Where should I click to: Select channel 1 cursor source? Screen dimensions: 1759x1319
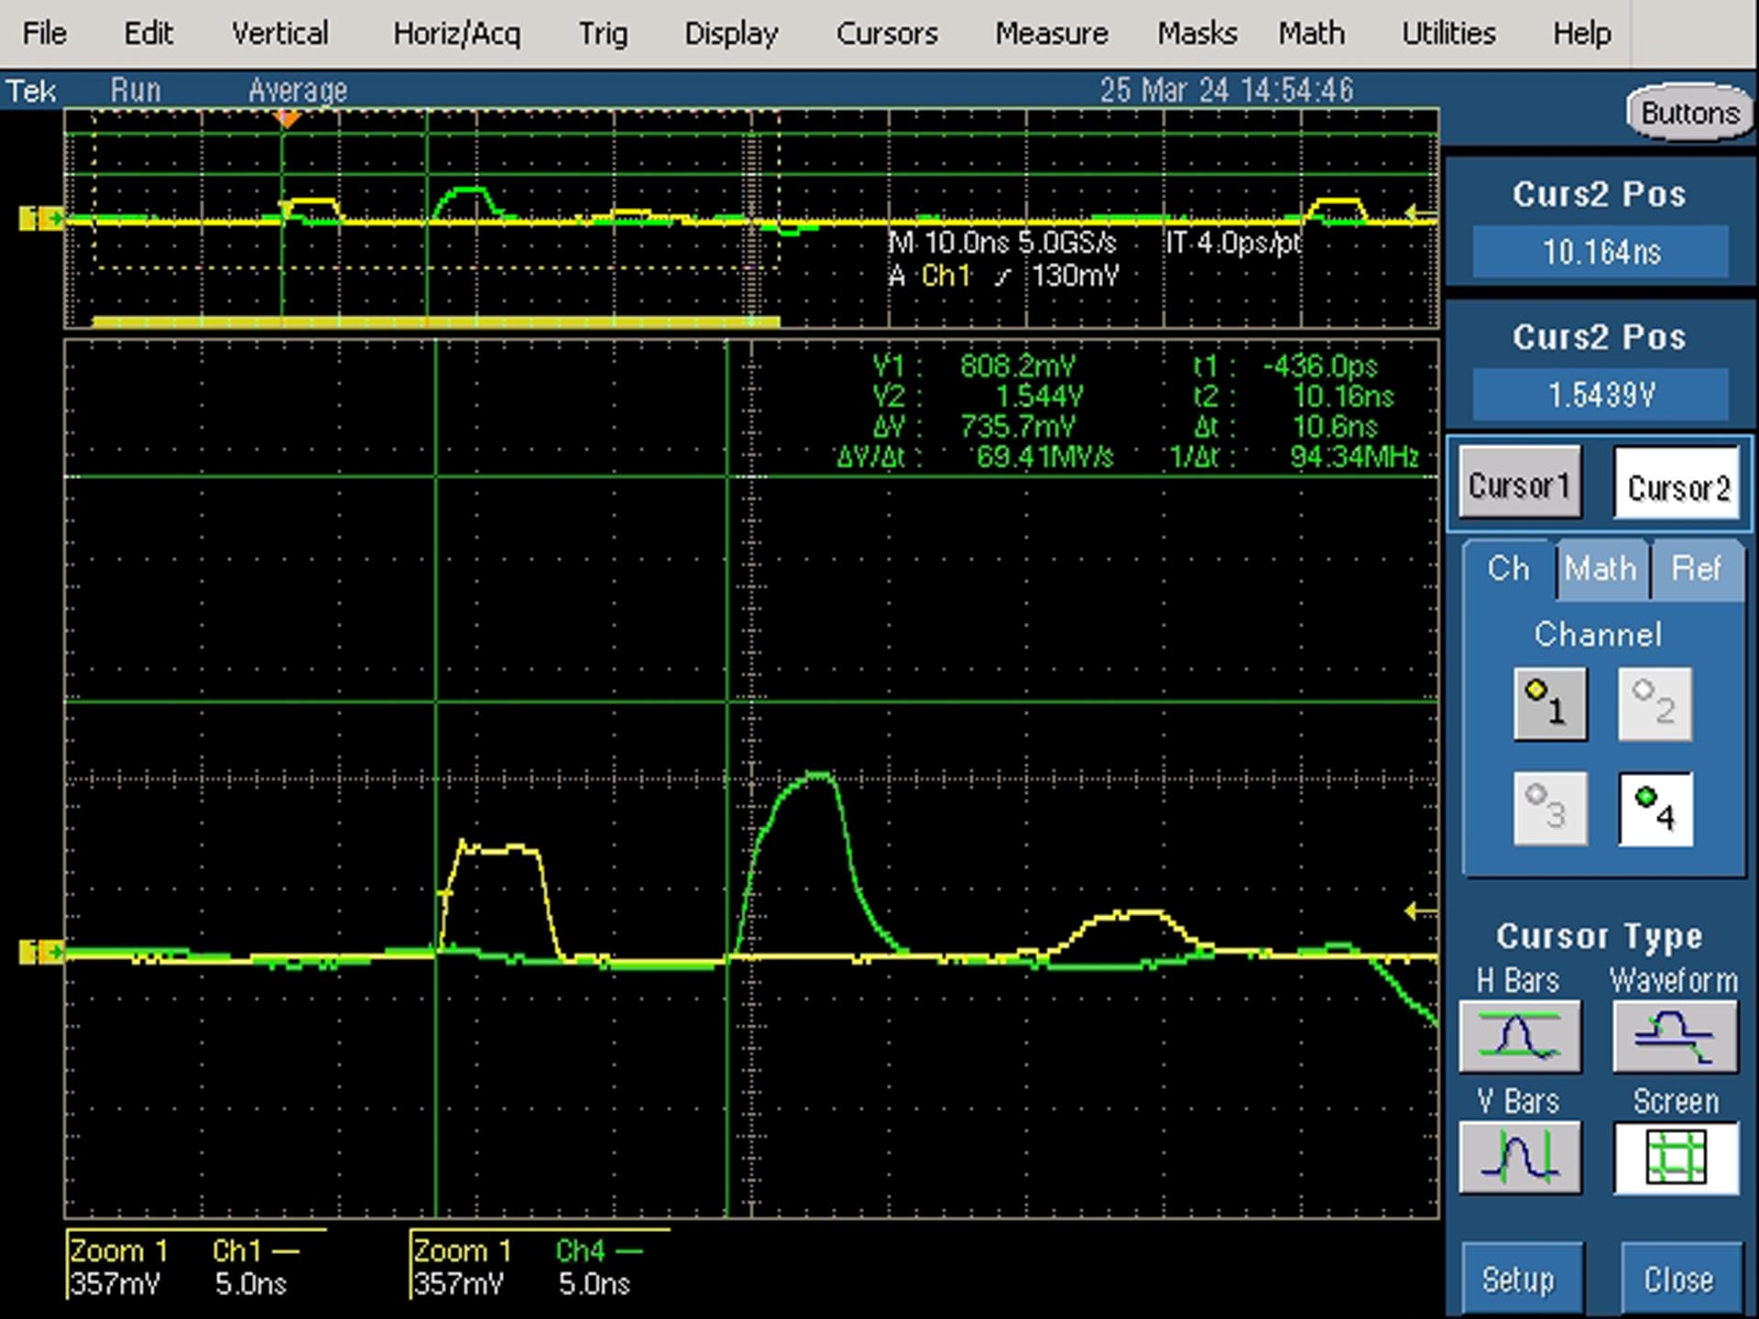pos(1550,704)
